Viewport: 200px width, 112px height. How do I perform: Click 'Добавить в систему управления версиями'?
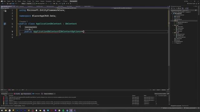(172, 108)
